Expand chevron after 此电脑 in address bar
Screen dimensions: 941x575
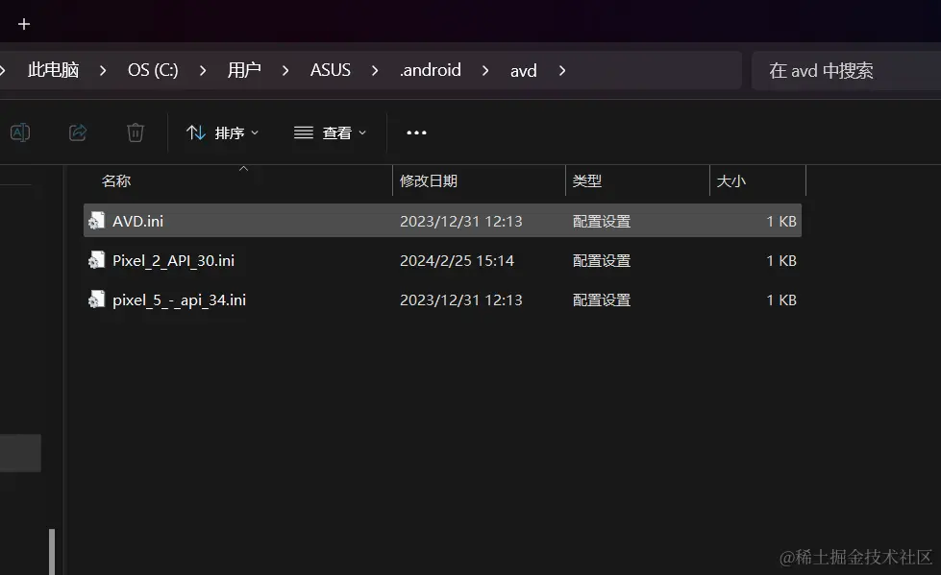[103, 71]
